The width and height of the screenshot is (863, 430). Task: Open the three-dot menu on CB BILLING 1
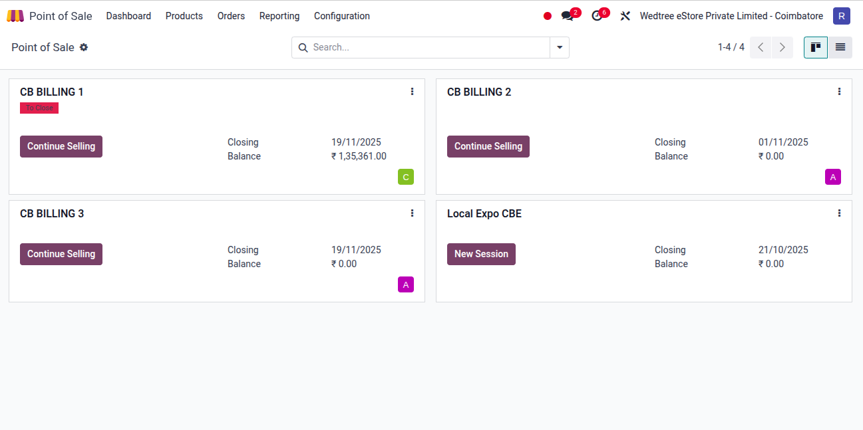click(x=412, y=92)
